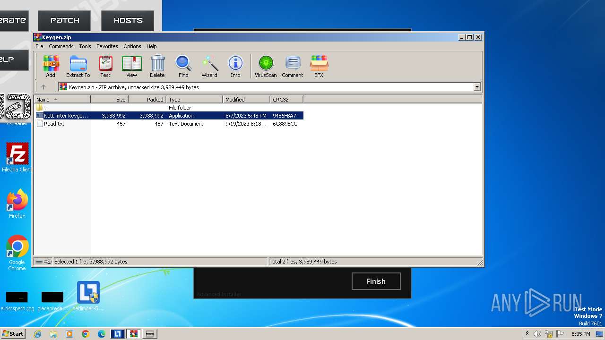
Task: Open the Options menu
Action: click(132, 46)
